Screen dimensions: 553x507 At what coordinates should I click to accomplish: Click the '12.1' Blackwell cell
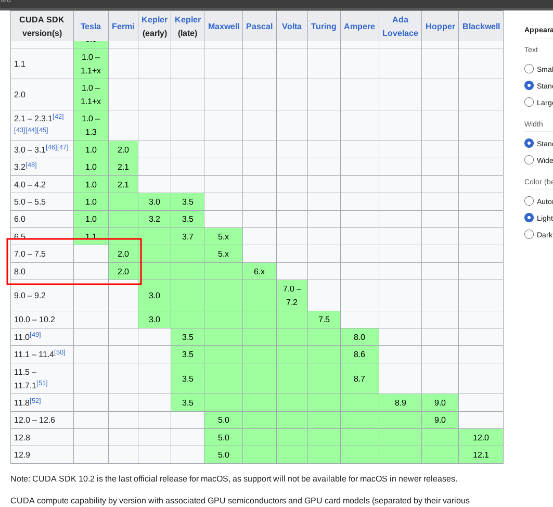(481, 455)
